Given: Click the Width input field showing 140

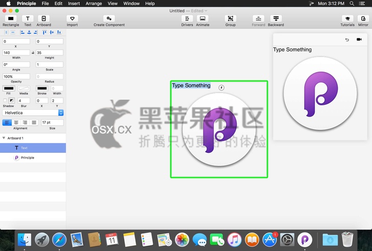Looking at the screenshot, I should [16, 53].
